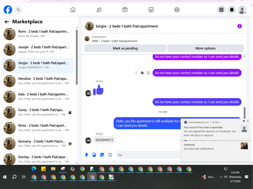The height and width of the screenshot is (189, 253).
Task: Click the Facebook logo
Action: coord(8,10)
